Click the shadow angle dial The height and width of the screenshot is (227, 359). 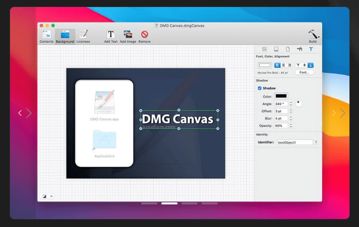[x=299, y=104]
